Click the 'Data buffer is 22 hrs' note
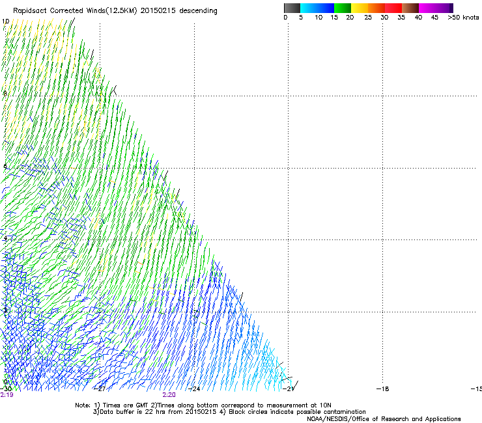 coord(229,412)
